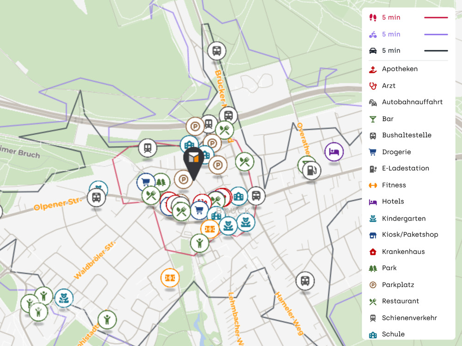Click the Kiosk/Paketshop legend label
The width and height of the screenshot is (462, 346).
410,235
